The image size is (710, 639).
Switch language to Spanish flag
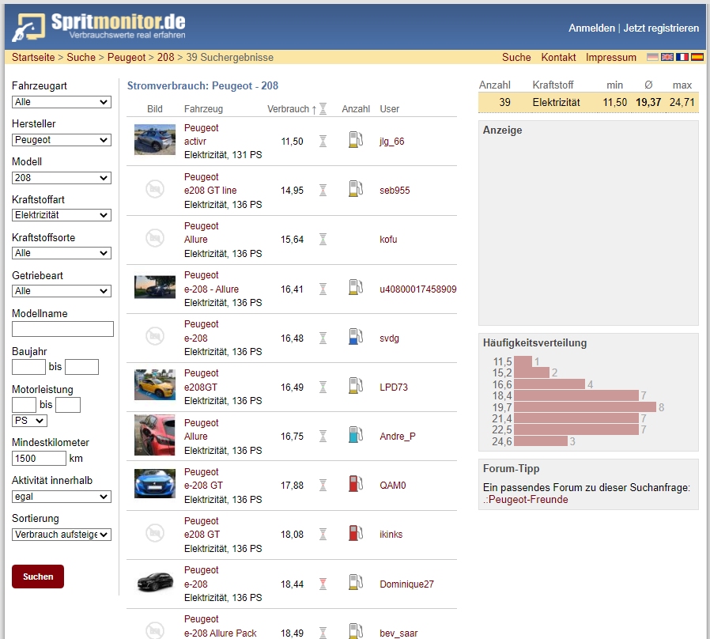(697, 57)
